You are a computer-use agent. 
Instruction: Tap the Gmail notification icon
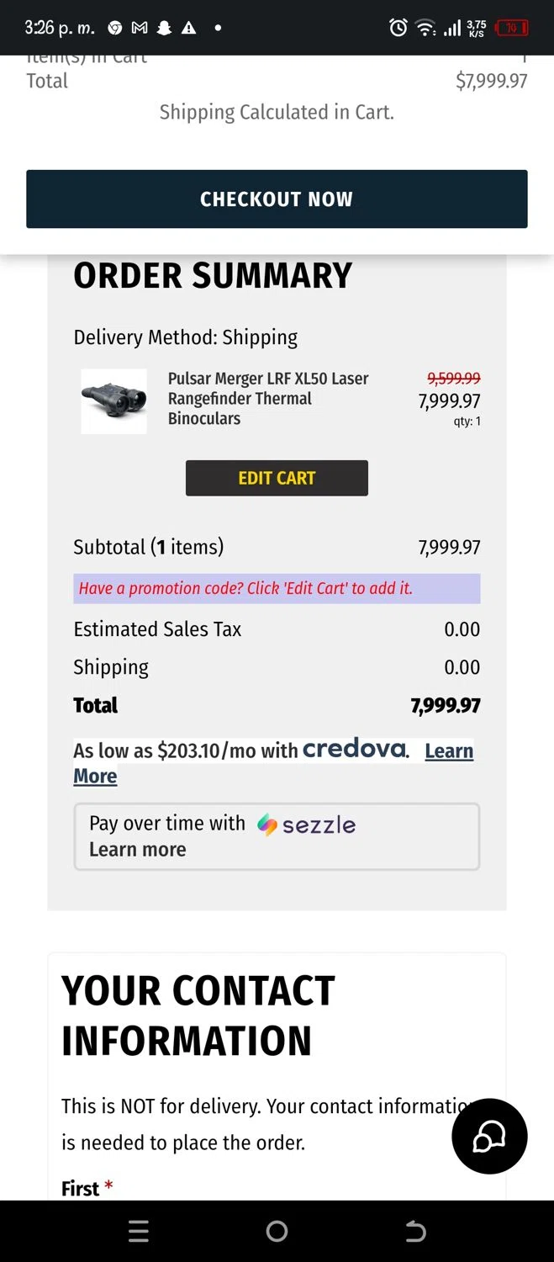point(140,28)
